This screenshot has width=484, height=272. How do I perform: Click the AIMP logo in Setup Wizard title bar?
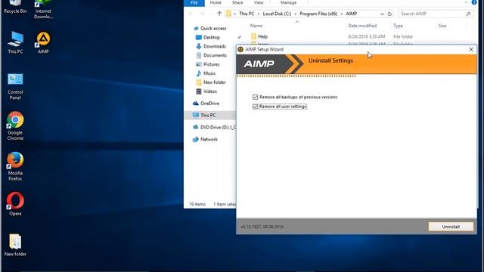(x=240, y=49)
